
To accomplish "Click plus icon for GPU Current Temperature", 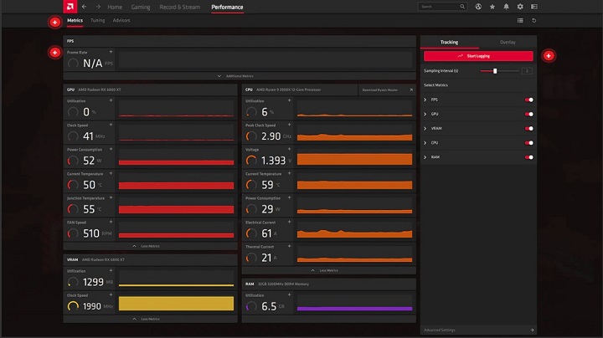I will [x=111, y=174].
